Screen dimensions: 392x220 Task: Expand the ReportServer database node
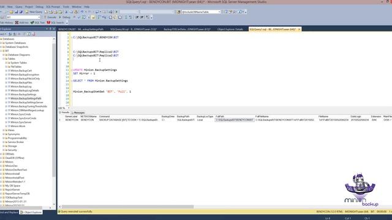click(x=1, y=190)
